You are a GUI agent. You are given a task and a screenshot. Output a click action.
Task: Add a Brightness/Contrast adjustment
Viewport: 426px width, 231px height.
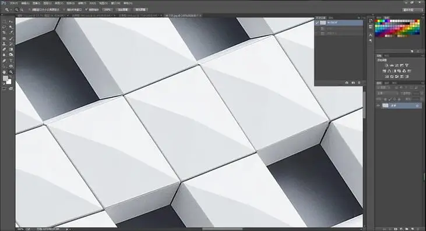click(x=386, y=65)
